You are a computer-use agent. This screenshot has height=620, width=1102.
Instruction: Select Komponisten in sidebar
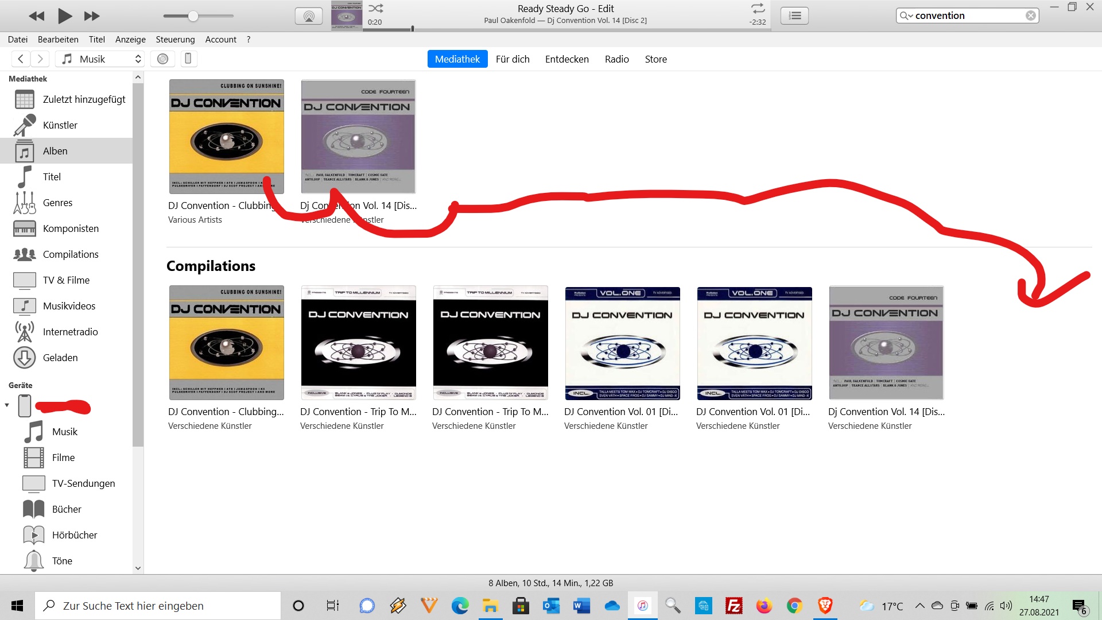click(71, 228)
